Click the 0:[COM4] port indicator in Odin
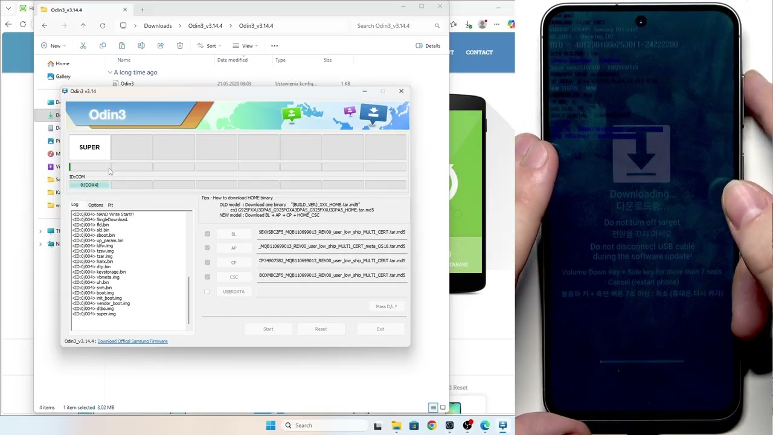 89,185
